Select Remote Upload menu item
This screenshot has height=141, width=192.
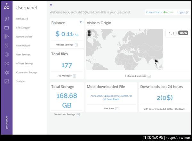[24, 37]
